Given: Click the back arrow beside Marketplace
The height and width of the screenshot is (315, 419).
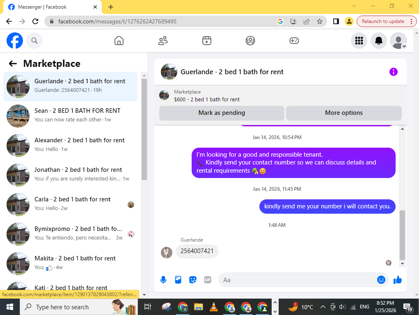Looking at the screenshot, I should pyautogui.click(x=13, y=64).
